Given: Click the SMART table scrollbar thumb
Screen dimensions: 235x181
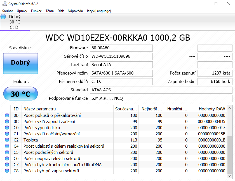Looking at the screenshot, I should pos(229,155).
